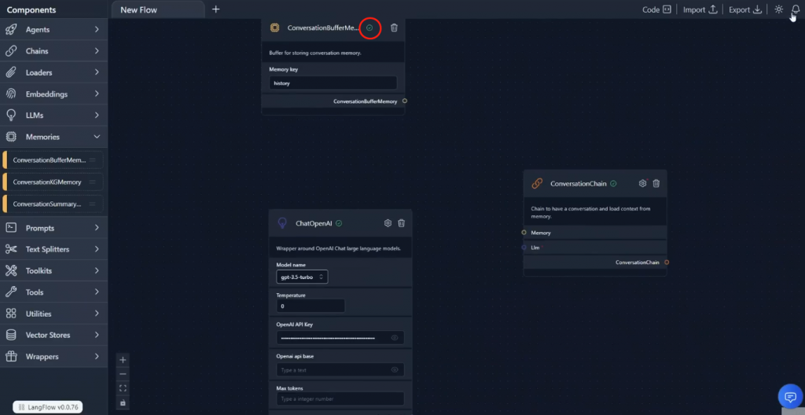Screen dimensions: 805x415
Task: Open ConversationChain node settings gear
Action: pos(642,183)
